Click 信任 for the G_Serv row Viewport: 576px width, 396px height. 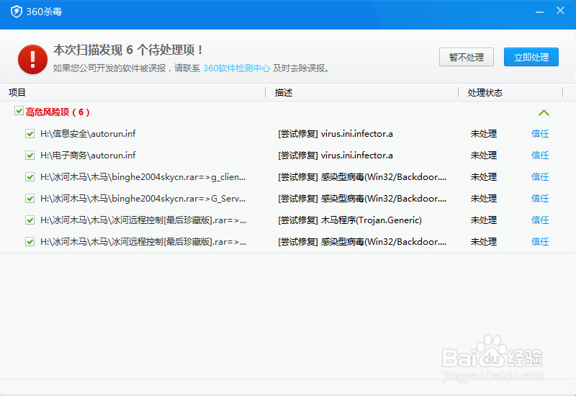tap(539, 199)
